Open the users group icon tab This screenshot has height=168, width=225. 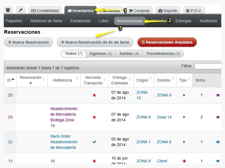(8, 10)
